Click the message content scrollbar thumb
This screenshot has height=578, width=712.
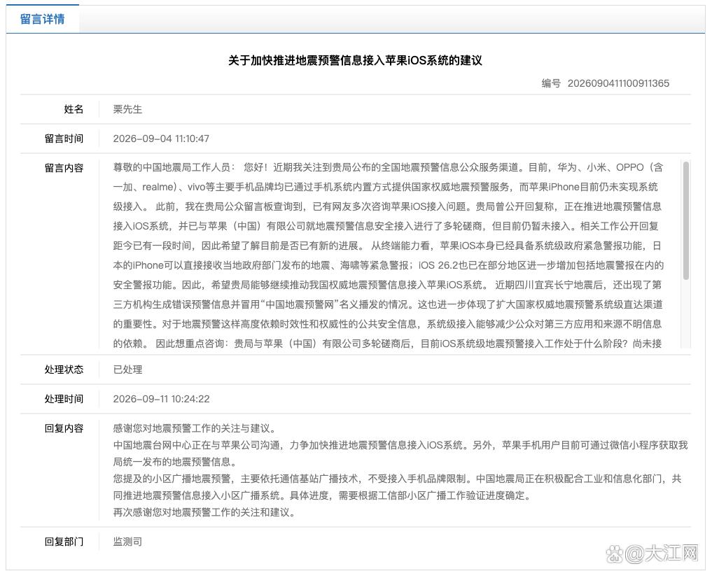685,220
